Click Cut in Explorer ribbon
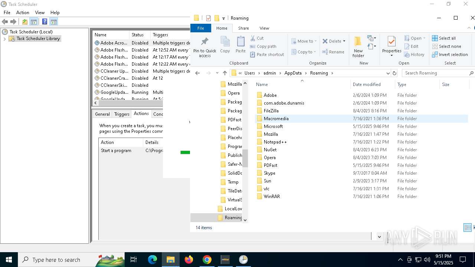 (257, 38)
